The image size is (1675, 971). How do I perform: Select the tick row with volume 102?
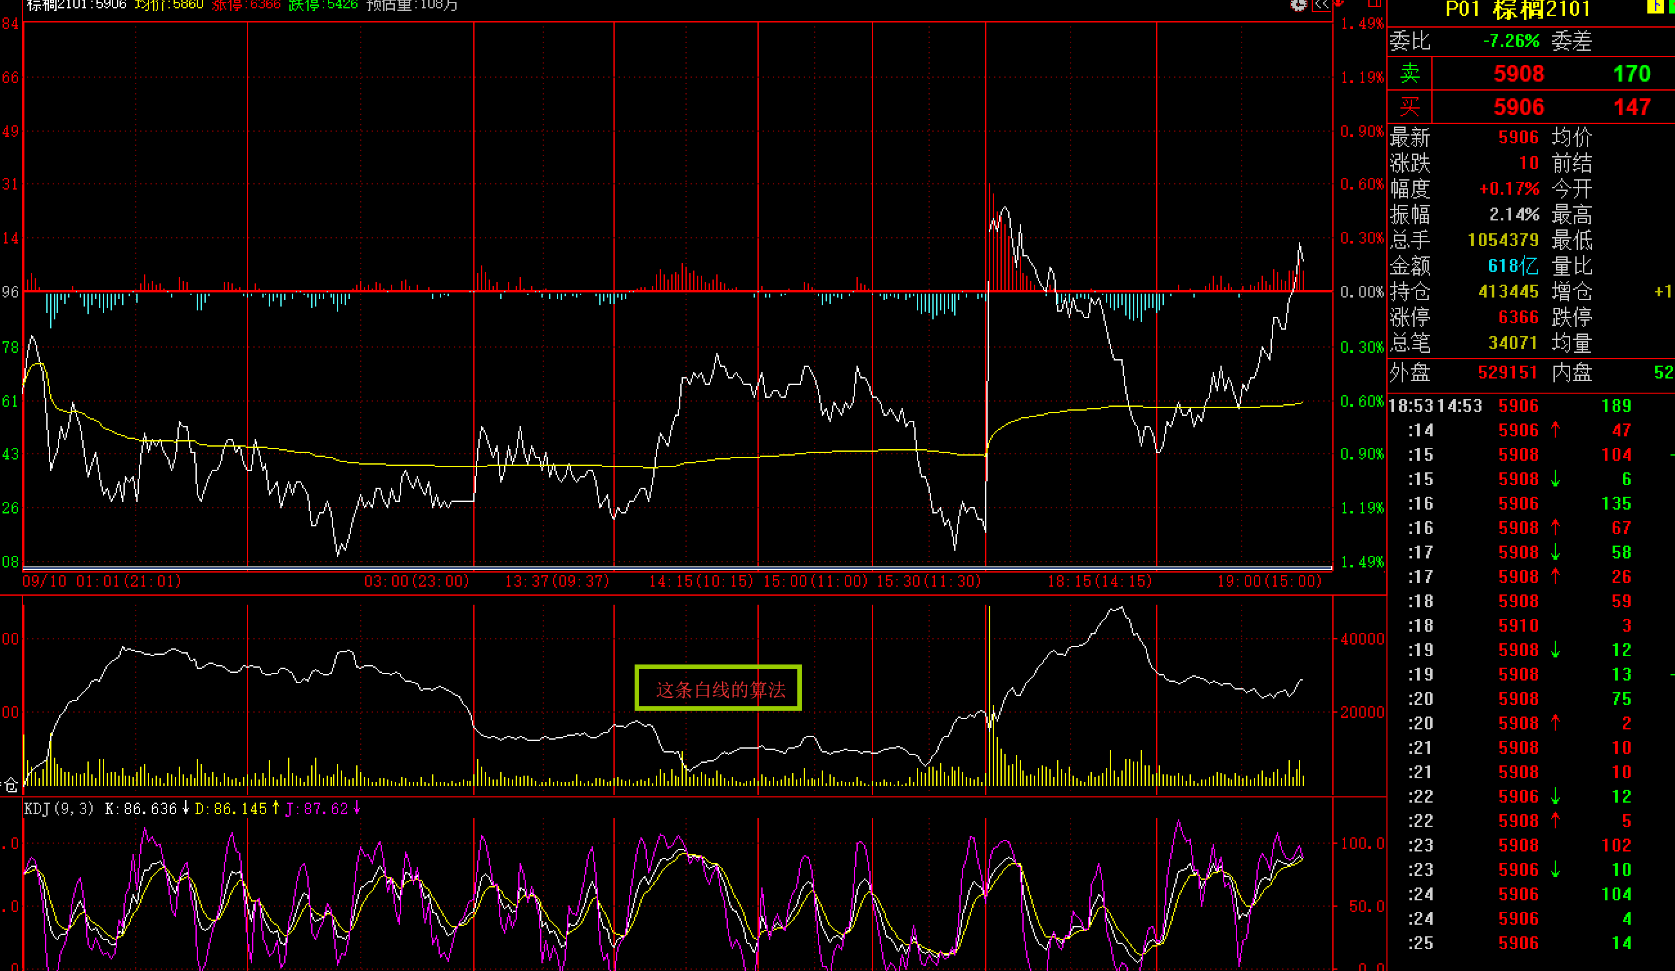point(1532,846)
